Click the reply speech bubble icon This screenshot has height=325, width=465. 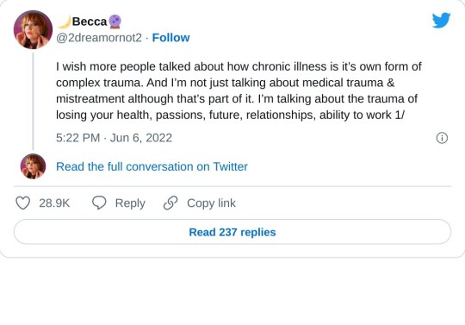coord(99,203)
